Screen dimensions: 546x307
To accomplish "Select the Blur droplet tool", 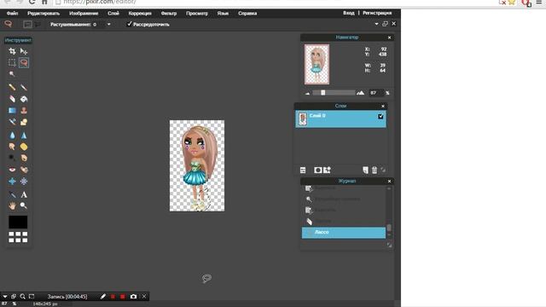I will click(12, 135).
